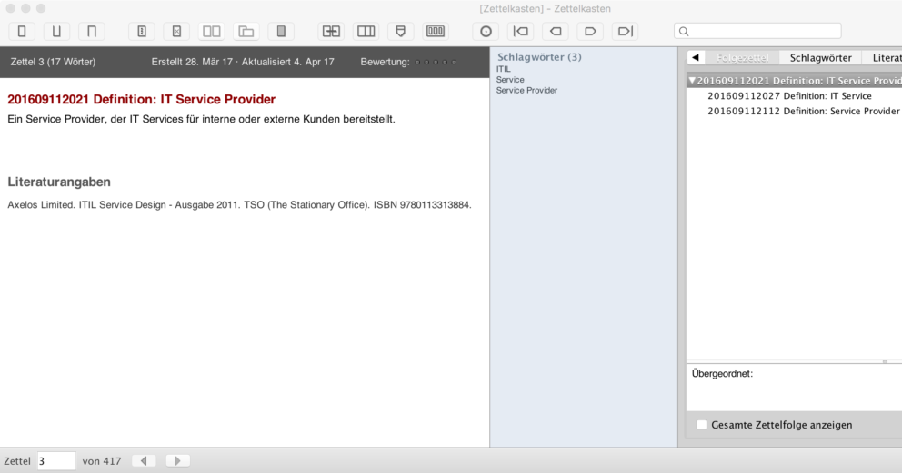Select the standalone Service keyword in the Schlagwörter list
Screen dimensions: 902x473
(x=510, y=80)
